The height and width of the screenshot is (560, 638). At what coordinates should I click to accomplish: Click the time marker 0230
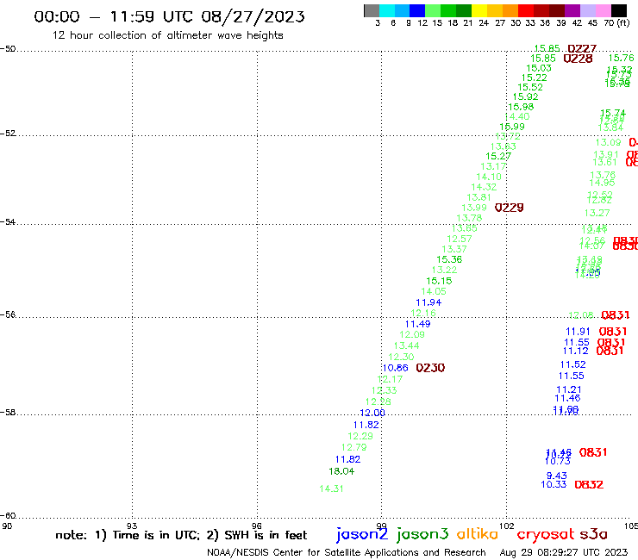[430, 368]
